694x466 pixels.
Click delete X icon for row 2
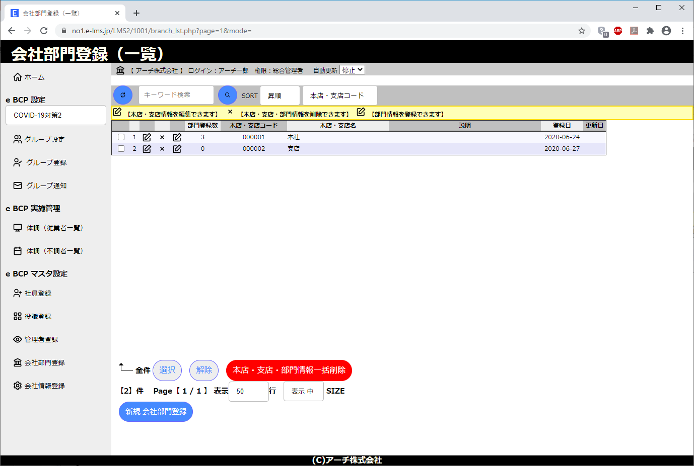click(162, 149)
